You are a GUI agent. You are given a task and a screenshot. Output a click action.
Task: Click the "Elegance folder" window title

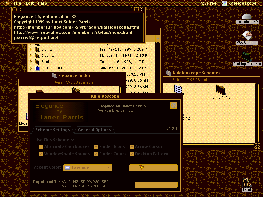tap(75, 76)
